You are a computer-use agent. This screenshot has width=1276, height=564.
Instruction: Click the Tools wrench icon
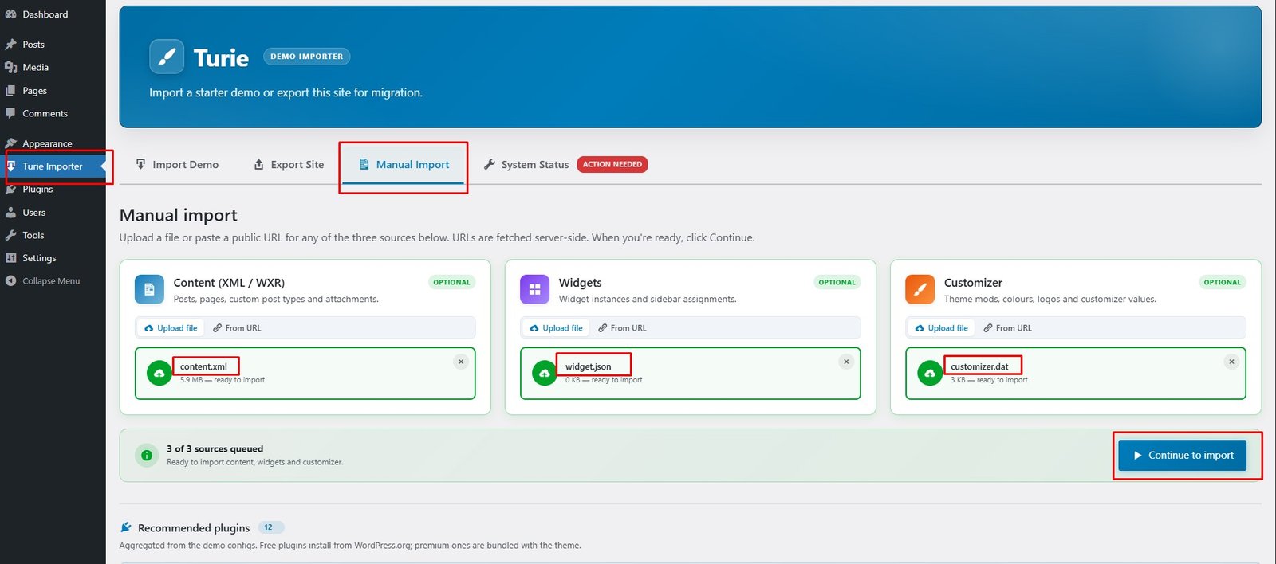(10, 236)
